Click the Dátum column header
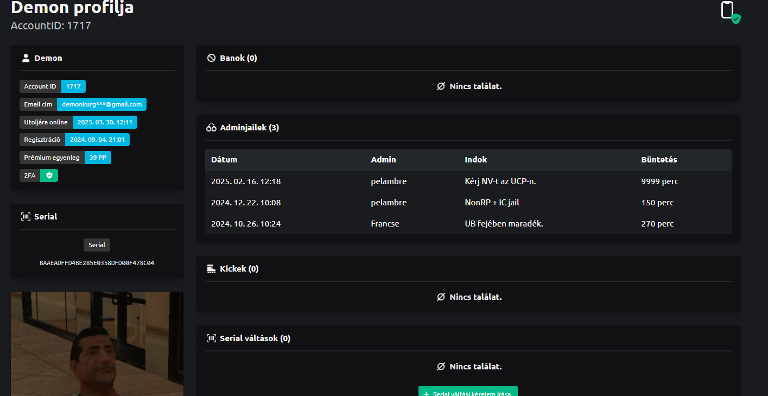 point(224,160)
